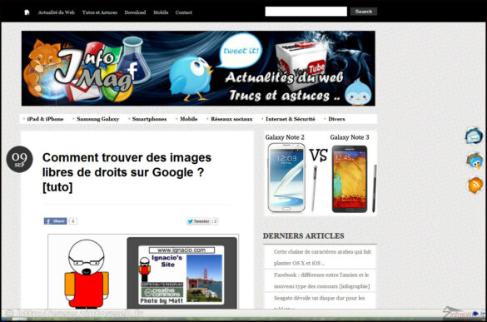Click the tweet count bubble showing 2
This screenshot has height=322, width=487.
tap(216, 221)
